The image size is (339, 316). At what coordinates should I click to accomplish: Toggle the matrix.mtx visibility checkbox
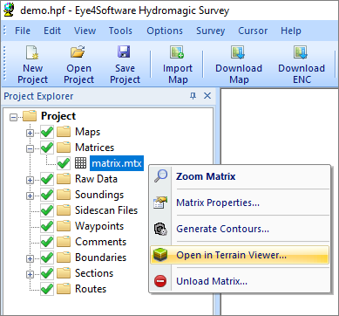tap(64, 163)
